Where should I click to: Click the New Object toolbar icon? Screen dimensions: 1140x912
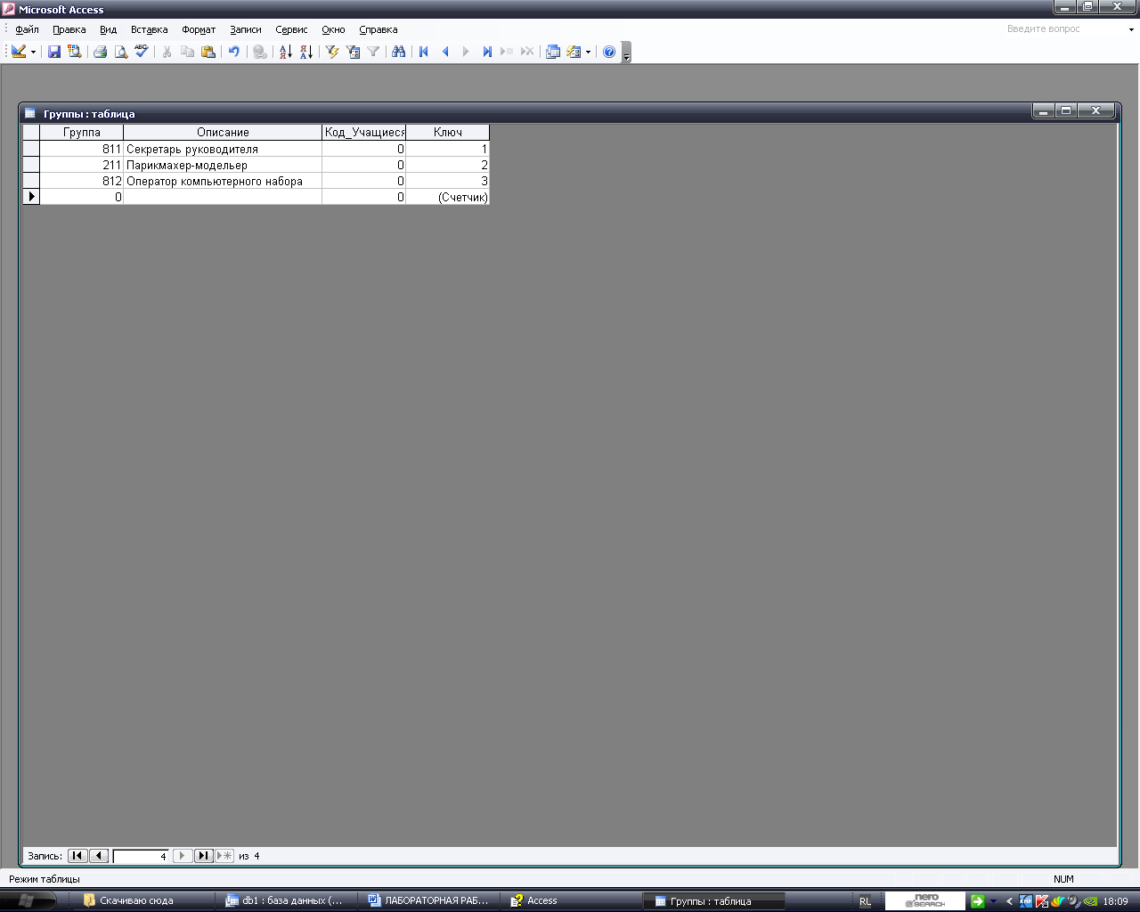(574, 52)
